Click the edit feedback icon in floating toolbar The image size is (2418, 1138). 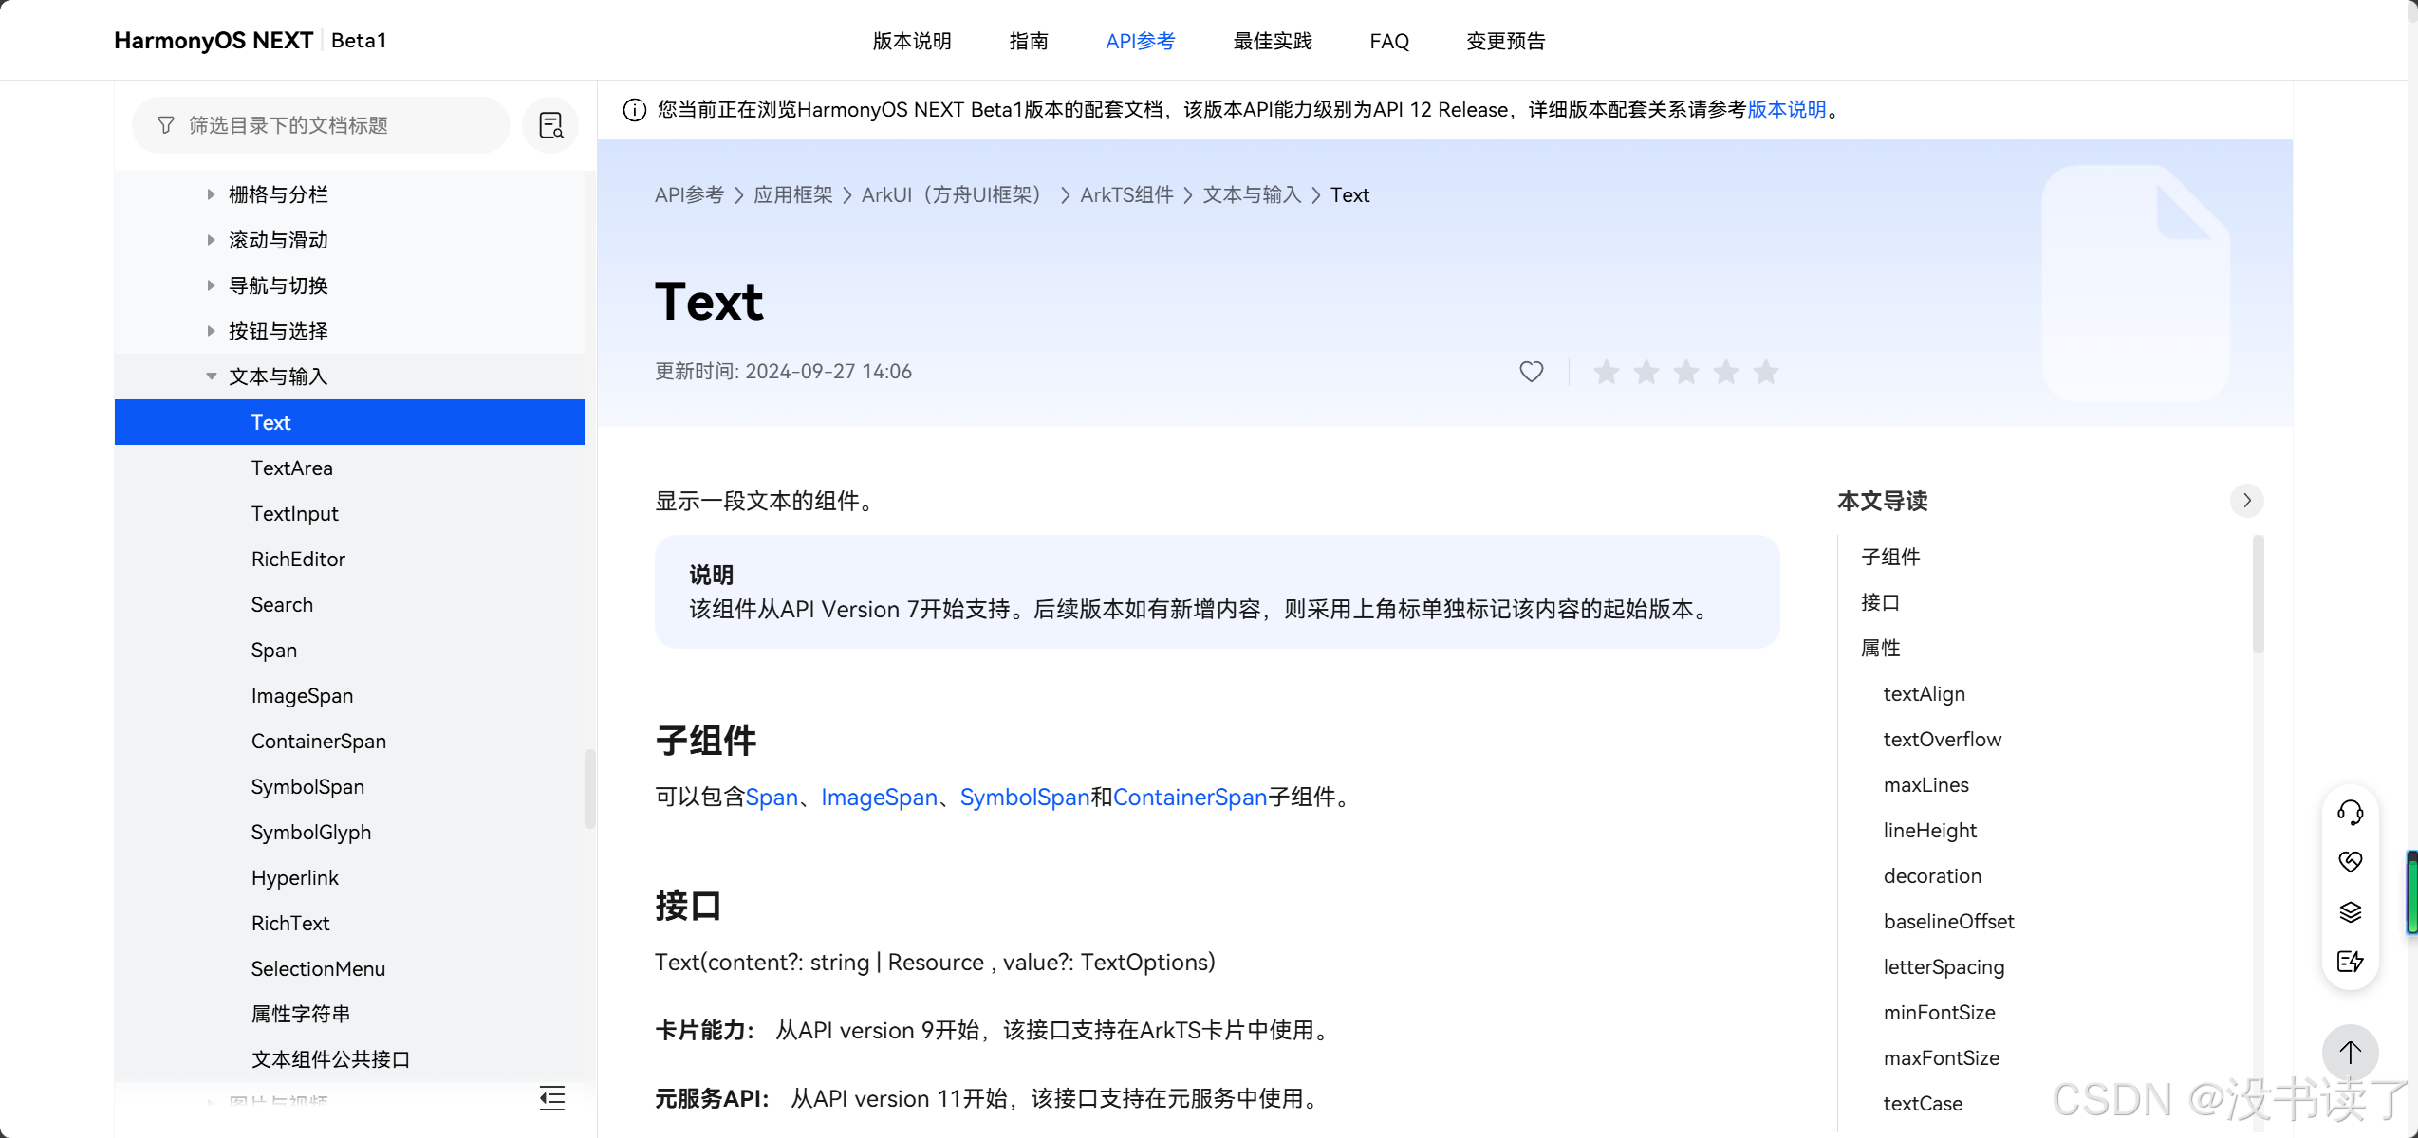pyautogui.click(x=2350, y=962)
